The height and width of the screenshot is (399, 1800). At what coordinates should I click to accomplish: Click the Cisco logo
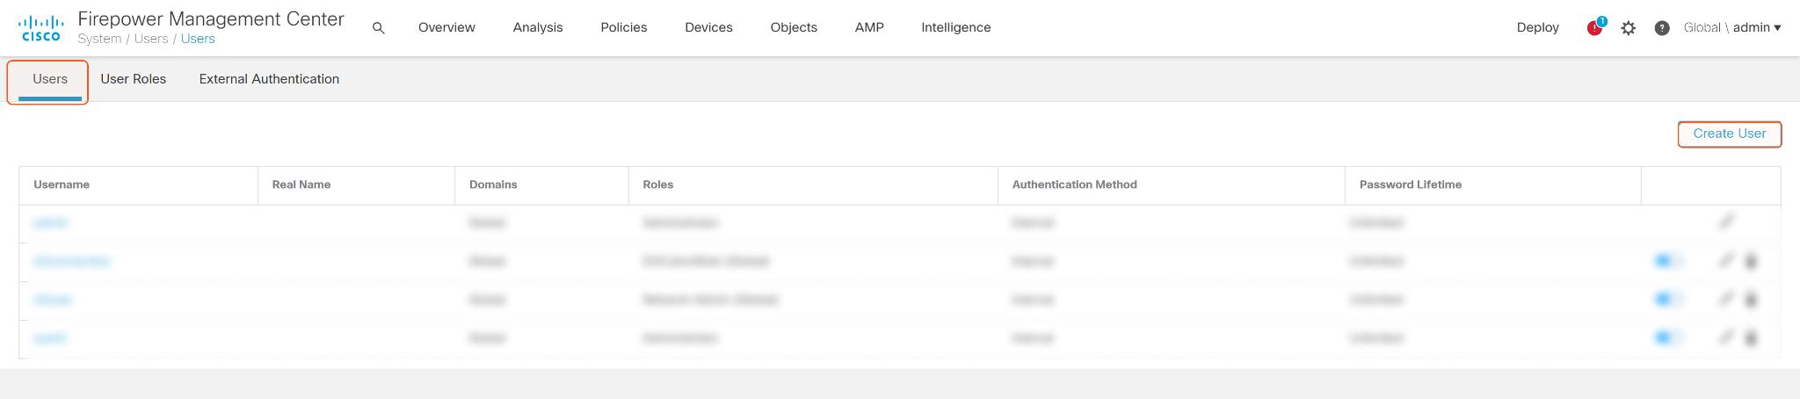tap(41, 28)
